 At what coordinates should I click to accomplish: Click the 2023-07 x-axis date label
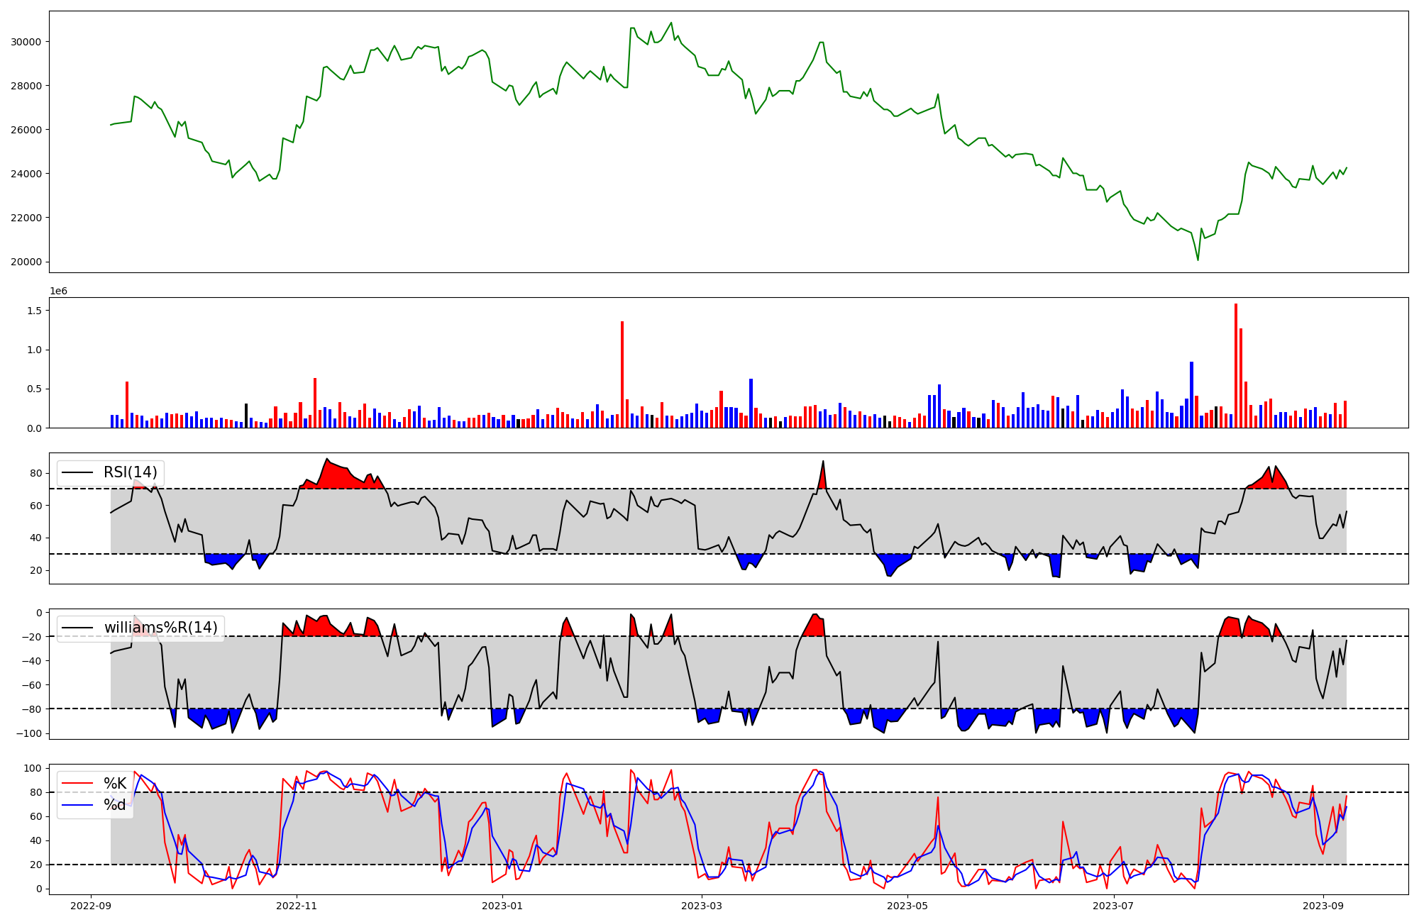pos(1113,906)
